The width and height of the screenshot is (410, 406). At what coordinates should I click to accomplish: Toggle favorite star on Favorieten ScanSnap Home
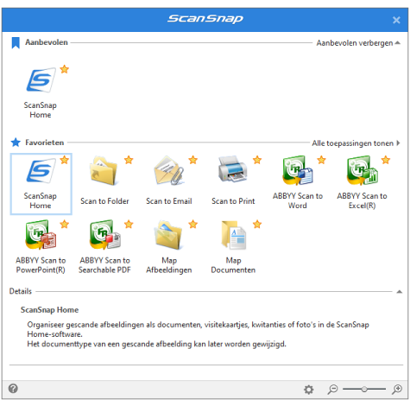pos(65,160)
